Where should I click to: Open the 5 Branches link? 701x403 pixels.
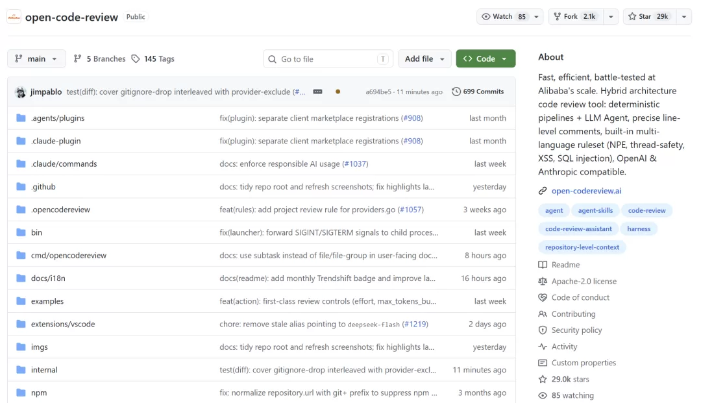[x=100, y=58]
